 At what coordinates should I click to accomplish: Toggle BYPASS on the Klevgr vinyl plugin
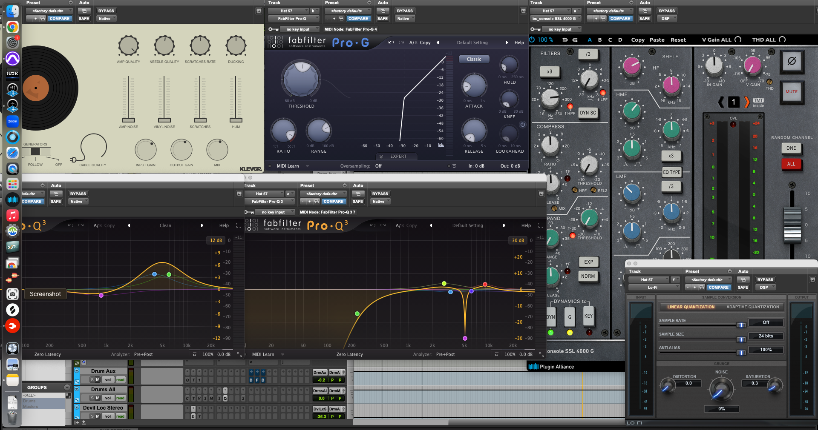click(106, 11)
